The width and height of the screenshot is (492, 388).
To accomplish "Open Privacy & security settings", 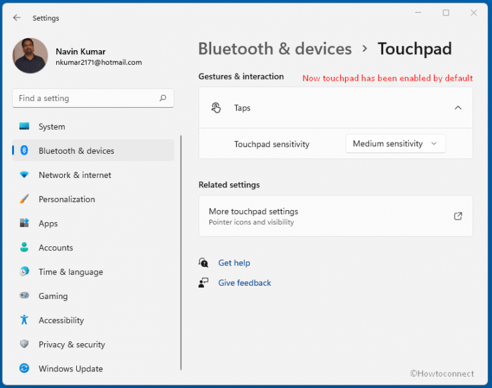I will click(x=93, y=344).
